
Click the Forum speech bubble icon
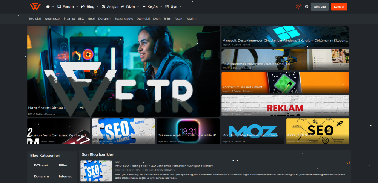(x=59, y=7)
